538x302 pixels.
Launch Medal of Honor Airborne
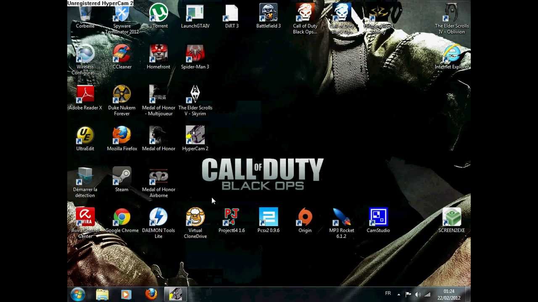tap(158, 183)
